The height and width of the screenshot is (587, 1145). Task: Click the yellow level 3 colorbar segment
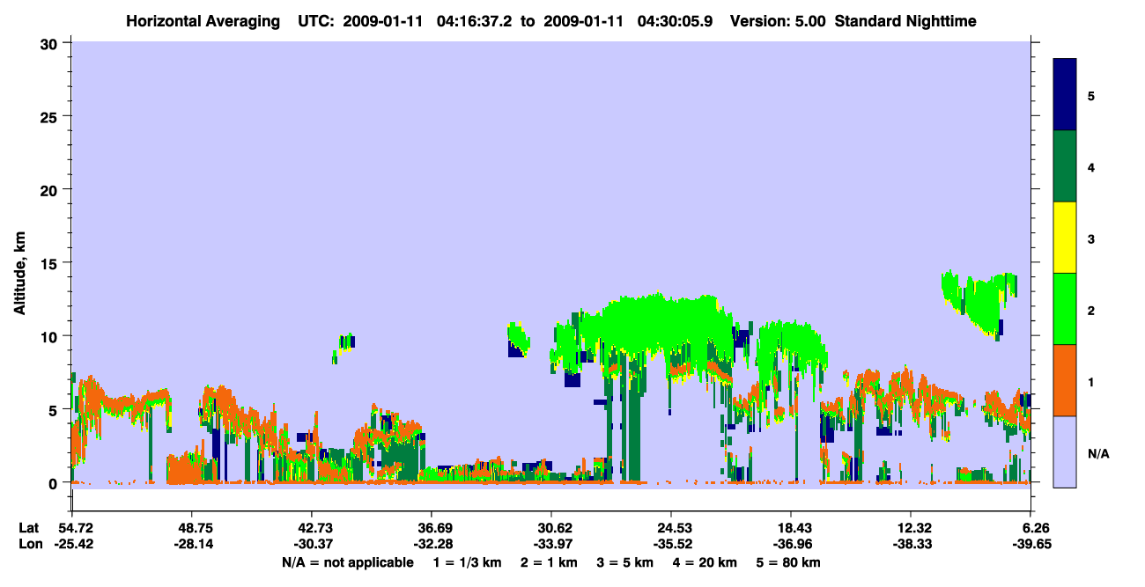tap(1065, 238)
